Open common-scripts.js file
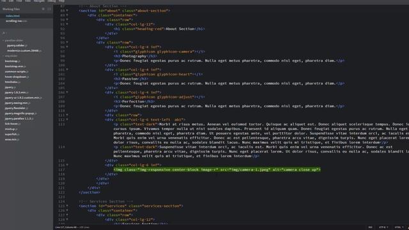This screenshot has width=409, height=230. 17,72
